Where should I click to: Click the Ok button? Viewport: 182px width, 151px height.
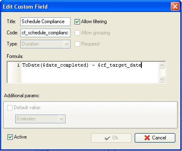pyautogui.click(x=111, y=138)
